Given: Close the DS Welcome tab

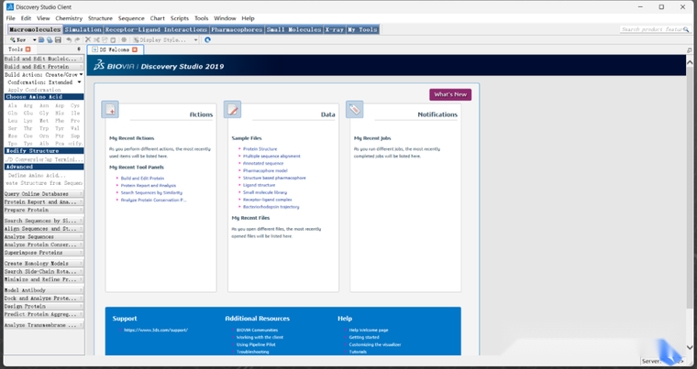Looking at the screenshot, I should pos(135,49).
